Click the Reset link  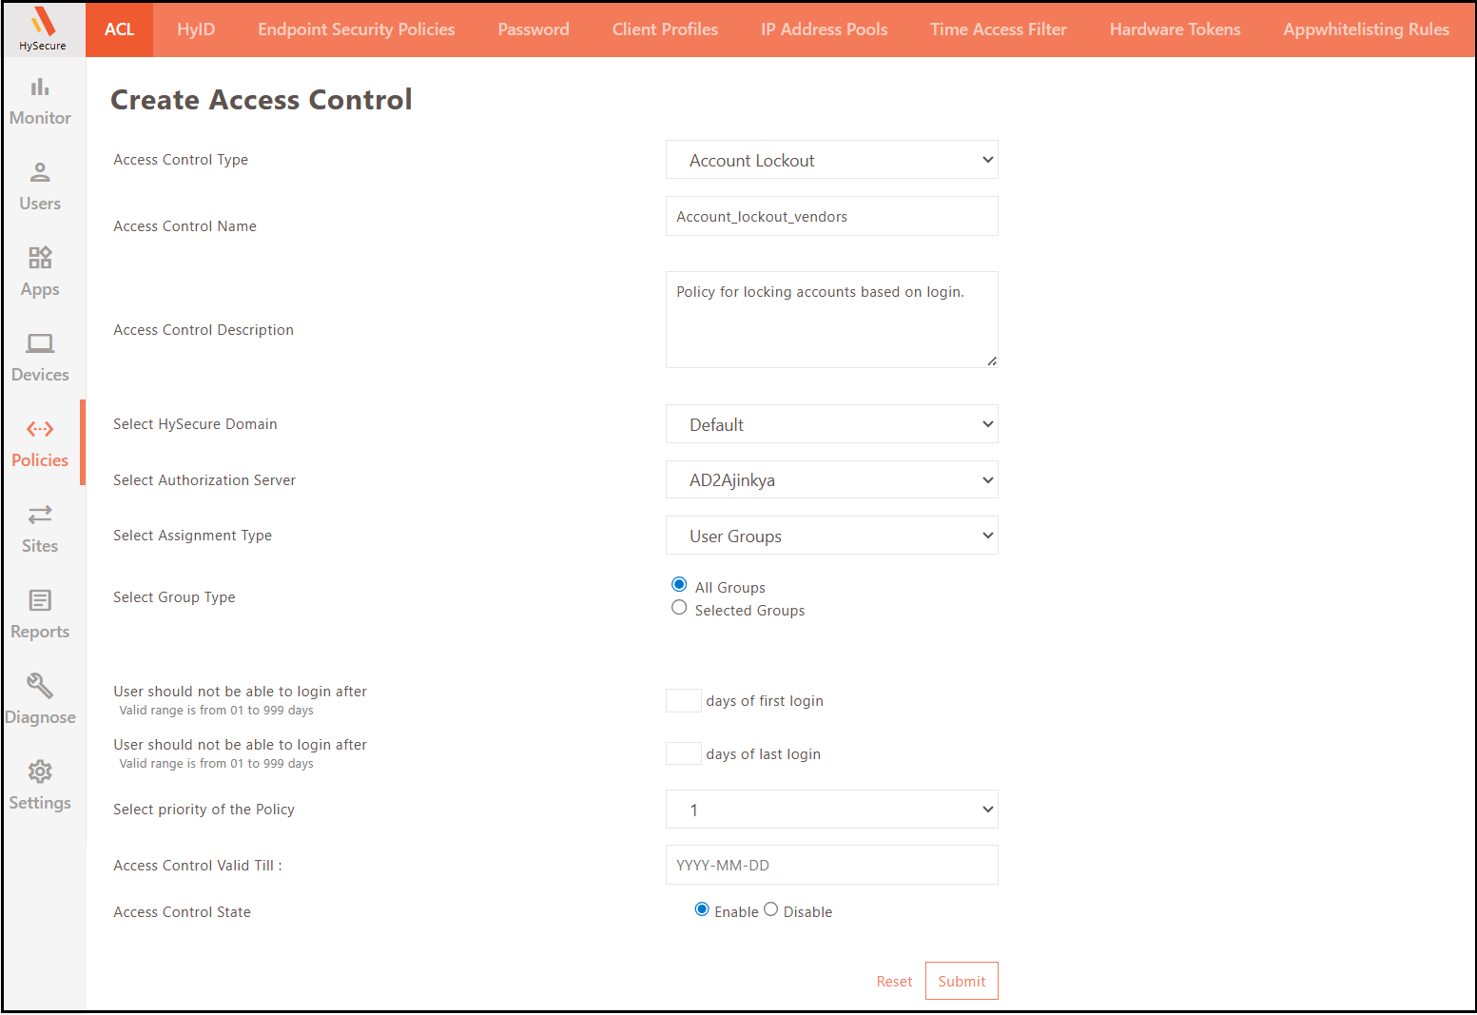894,982
